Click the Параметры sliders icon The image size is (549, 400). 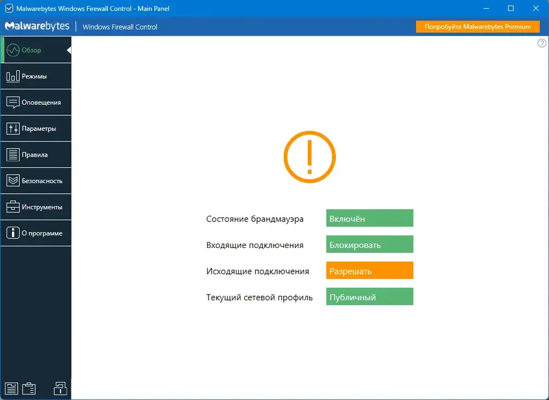pyautogui.click(x=13, y=129)
